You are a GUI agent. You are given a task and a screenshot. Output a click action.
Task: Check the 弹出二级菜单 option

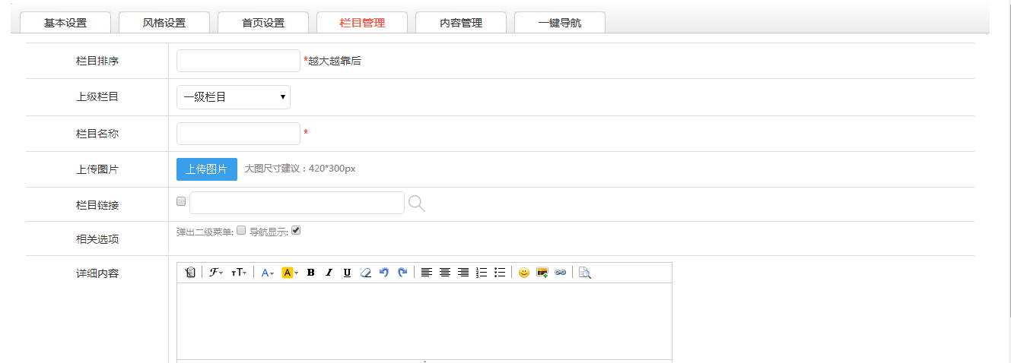[241, 231]
